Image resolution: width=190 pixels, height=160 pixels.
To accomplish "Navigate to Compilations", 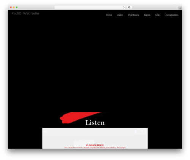I will tap(172, 15).
